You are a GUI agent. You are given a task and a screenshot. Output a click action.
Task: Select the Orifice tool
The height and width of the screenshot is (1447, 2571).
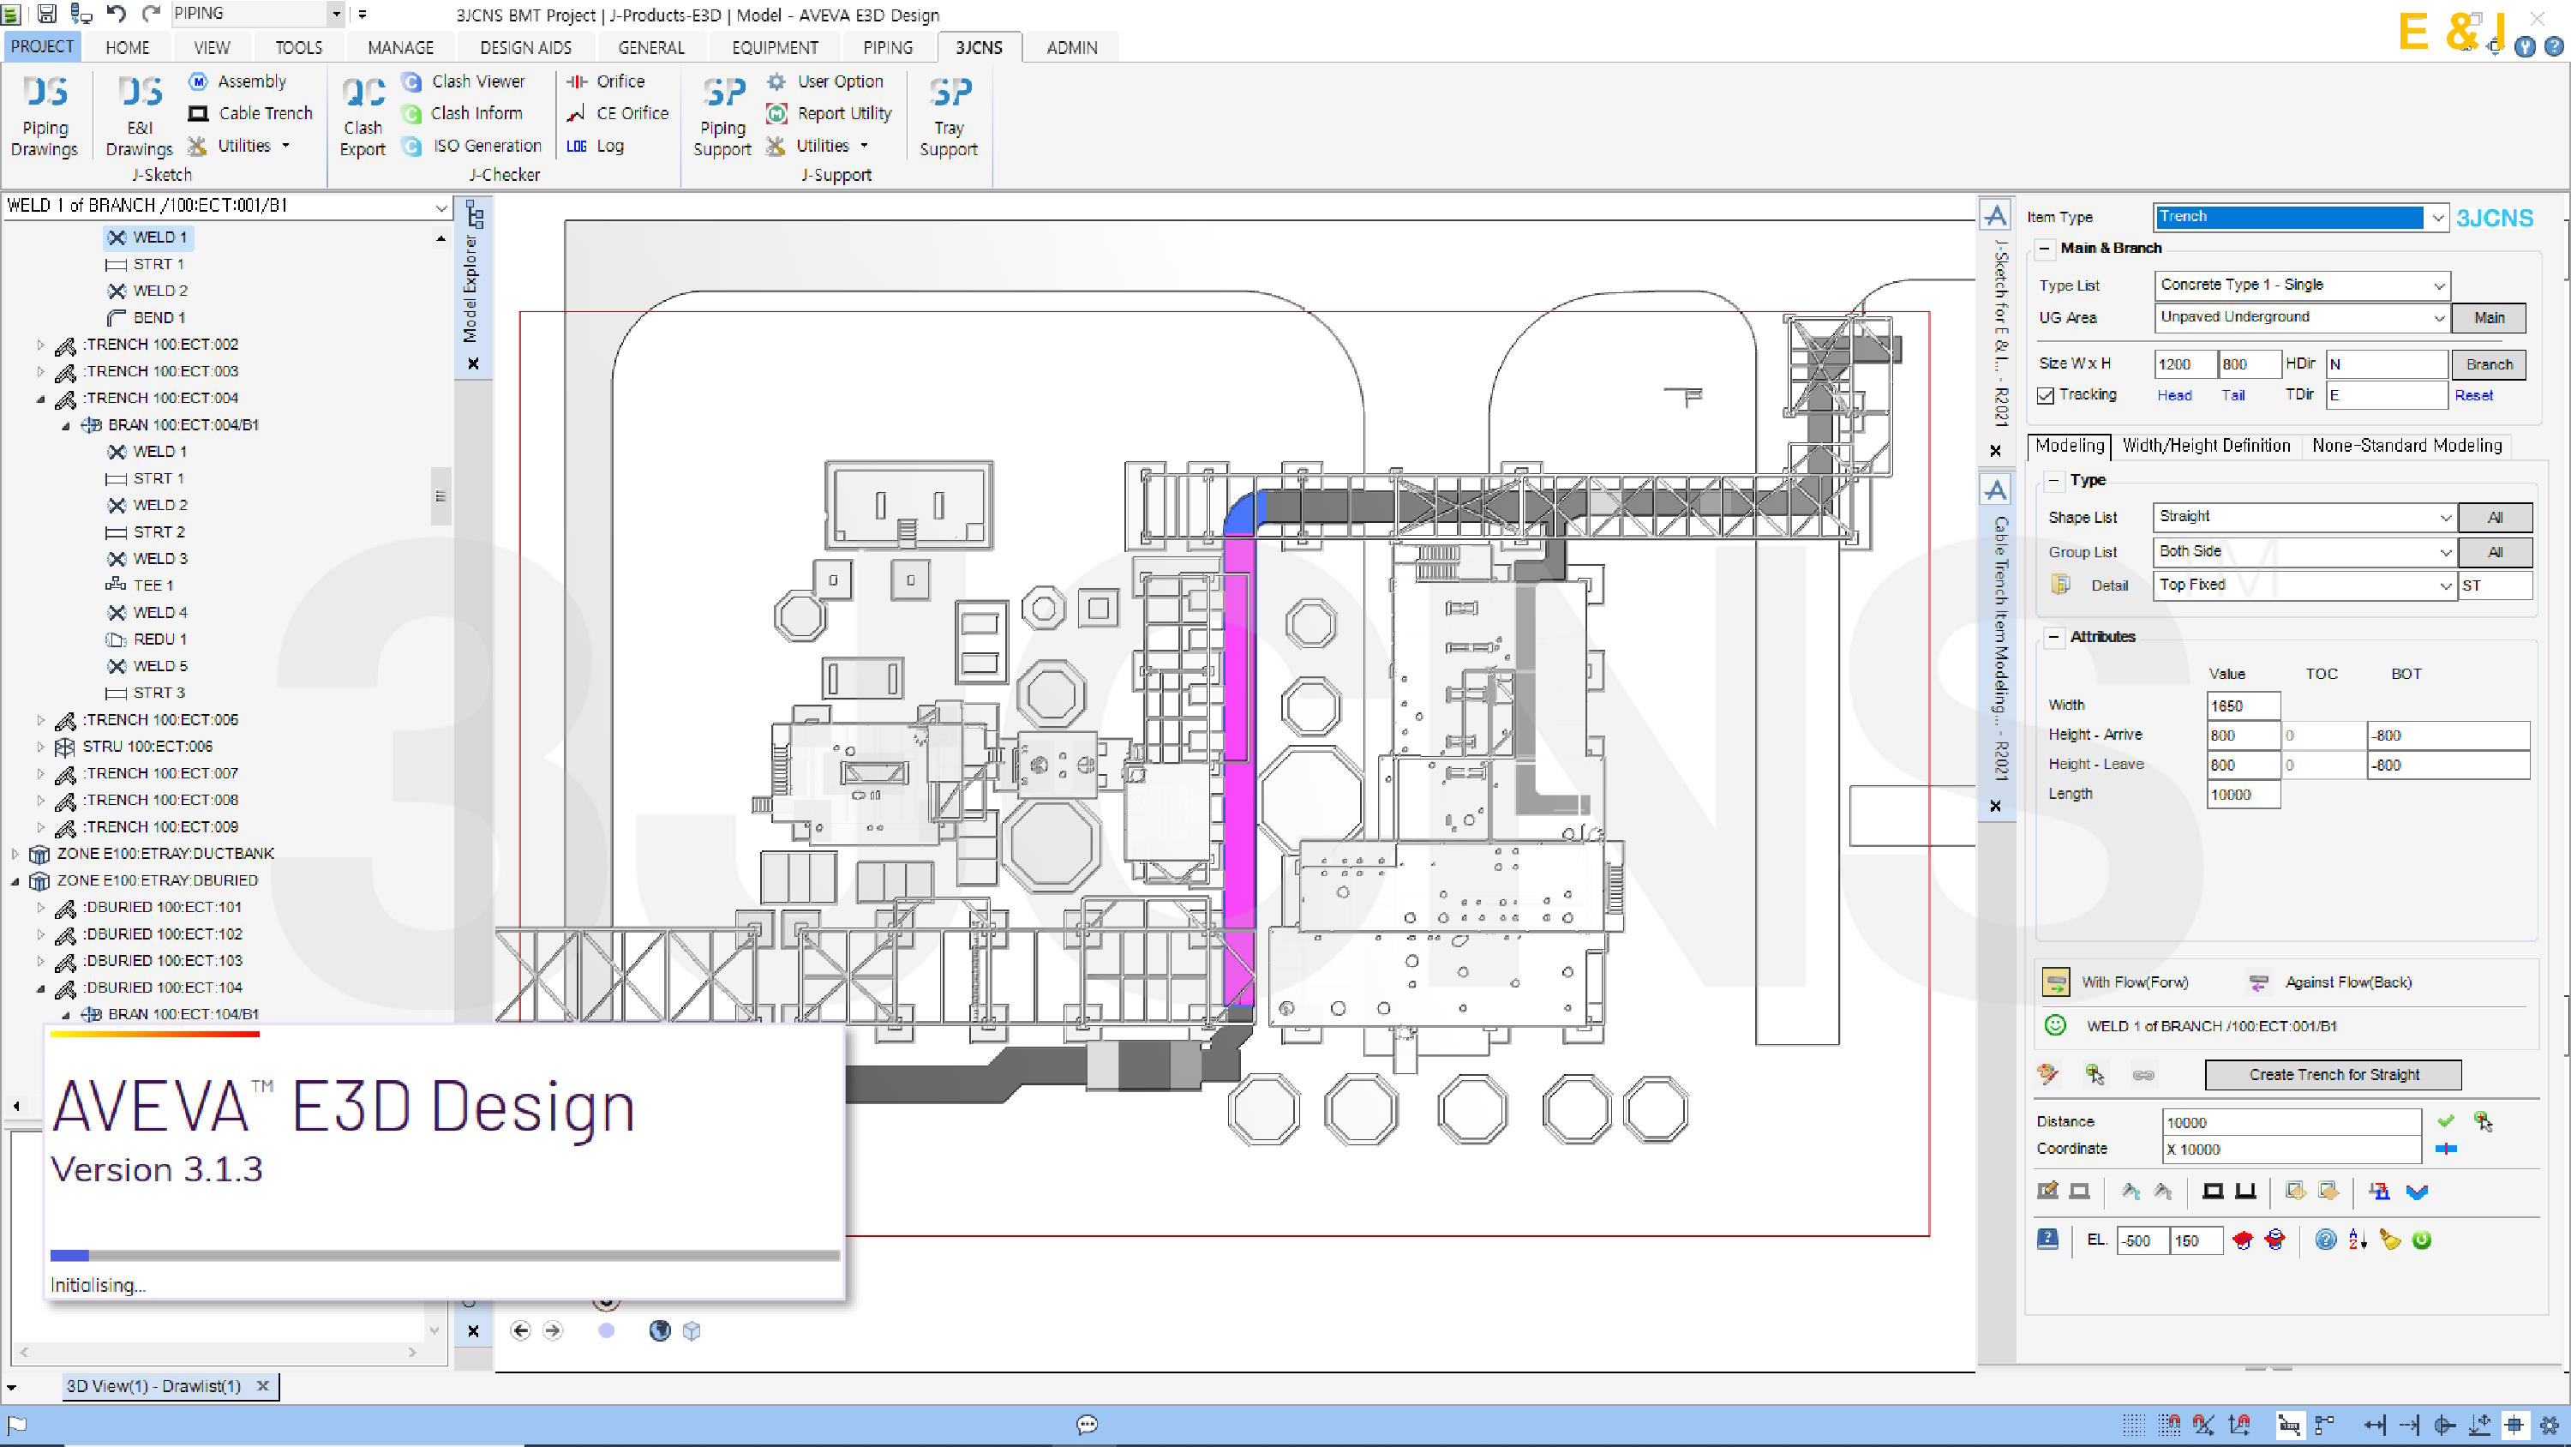[605, 81]
